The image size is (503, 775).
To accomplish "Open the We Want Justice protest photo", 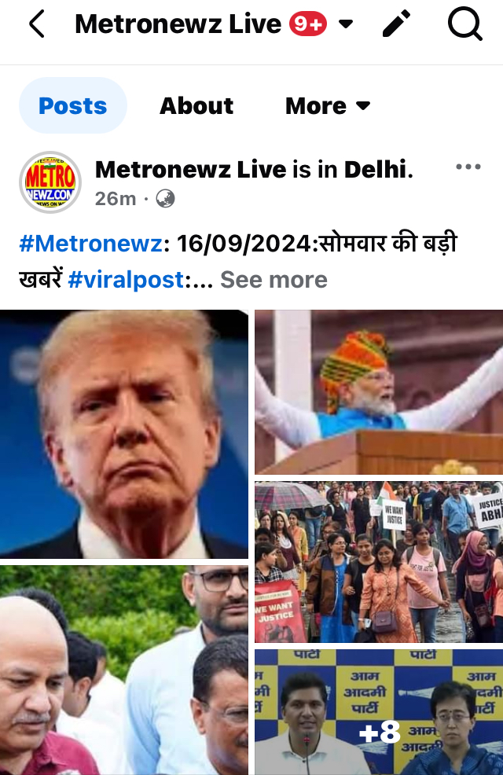I will (379, 562).
